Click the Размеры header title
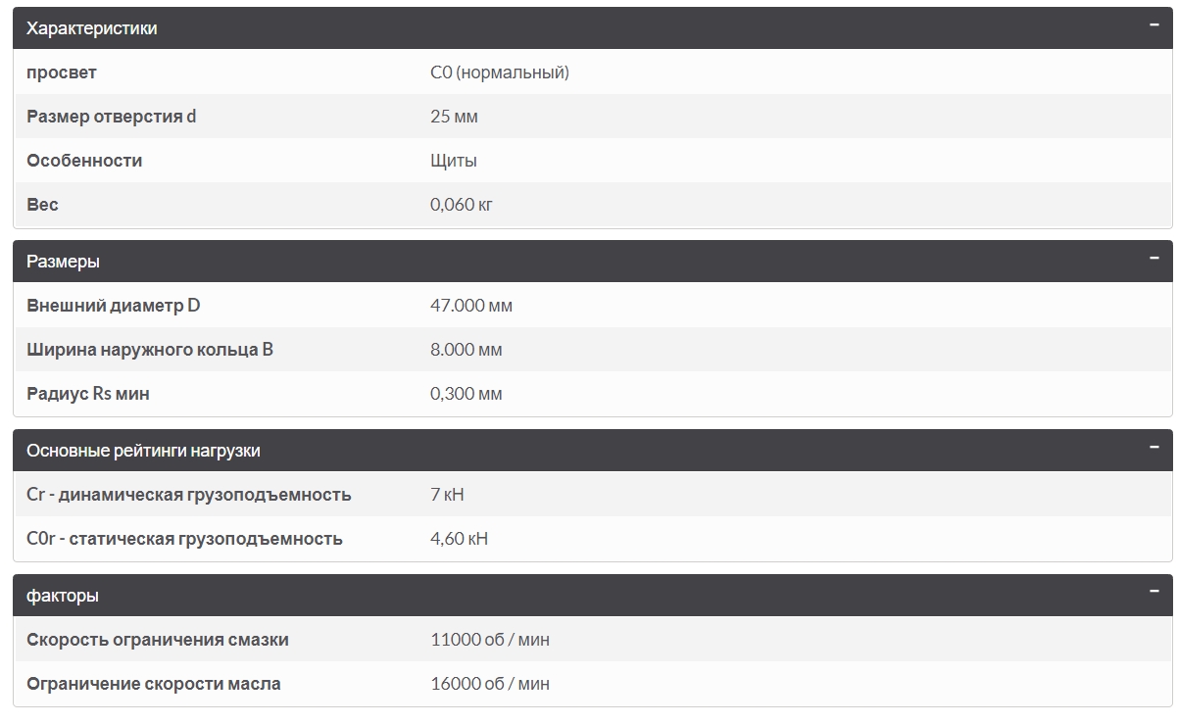The width and height of the screenshot is (1178, 724). [63, 262]
